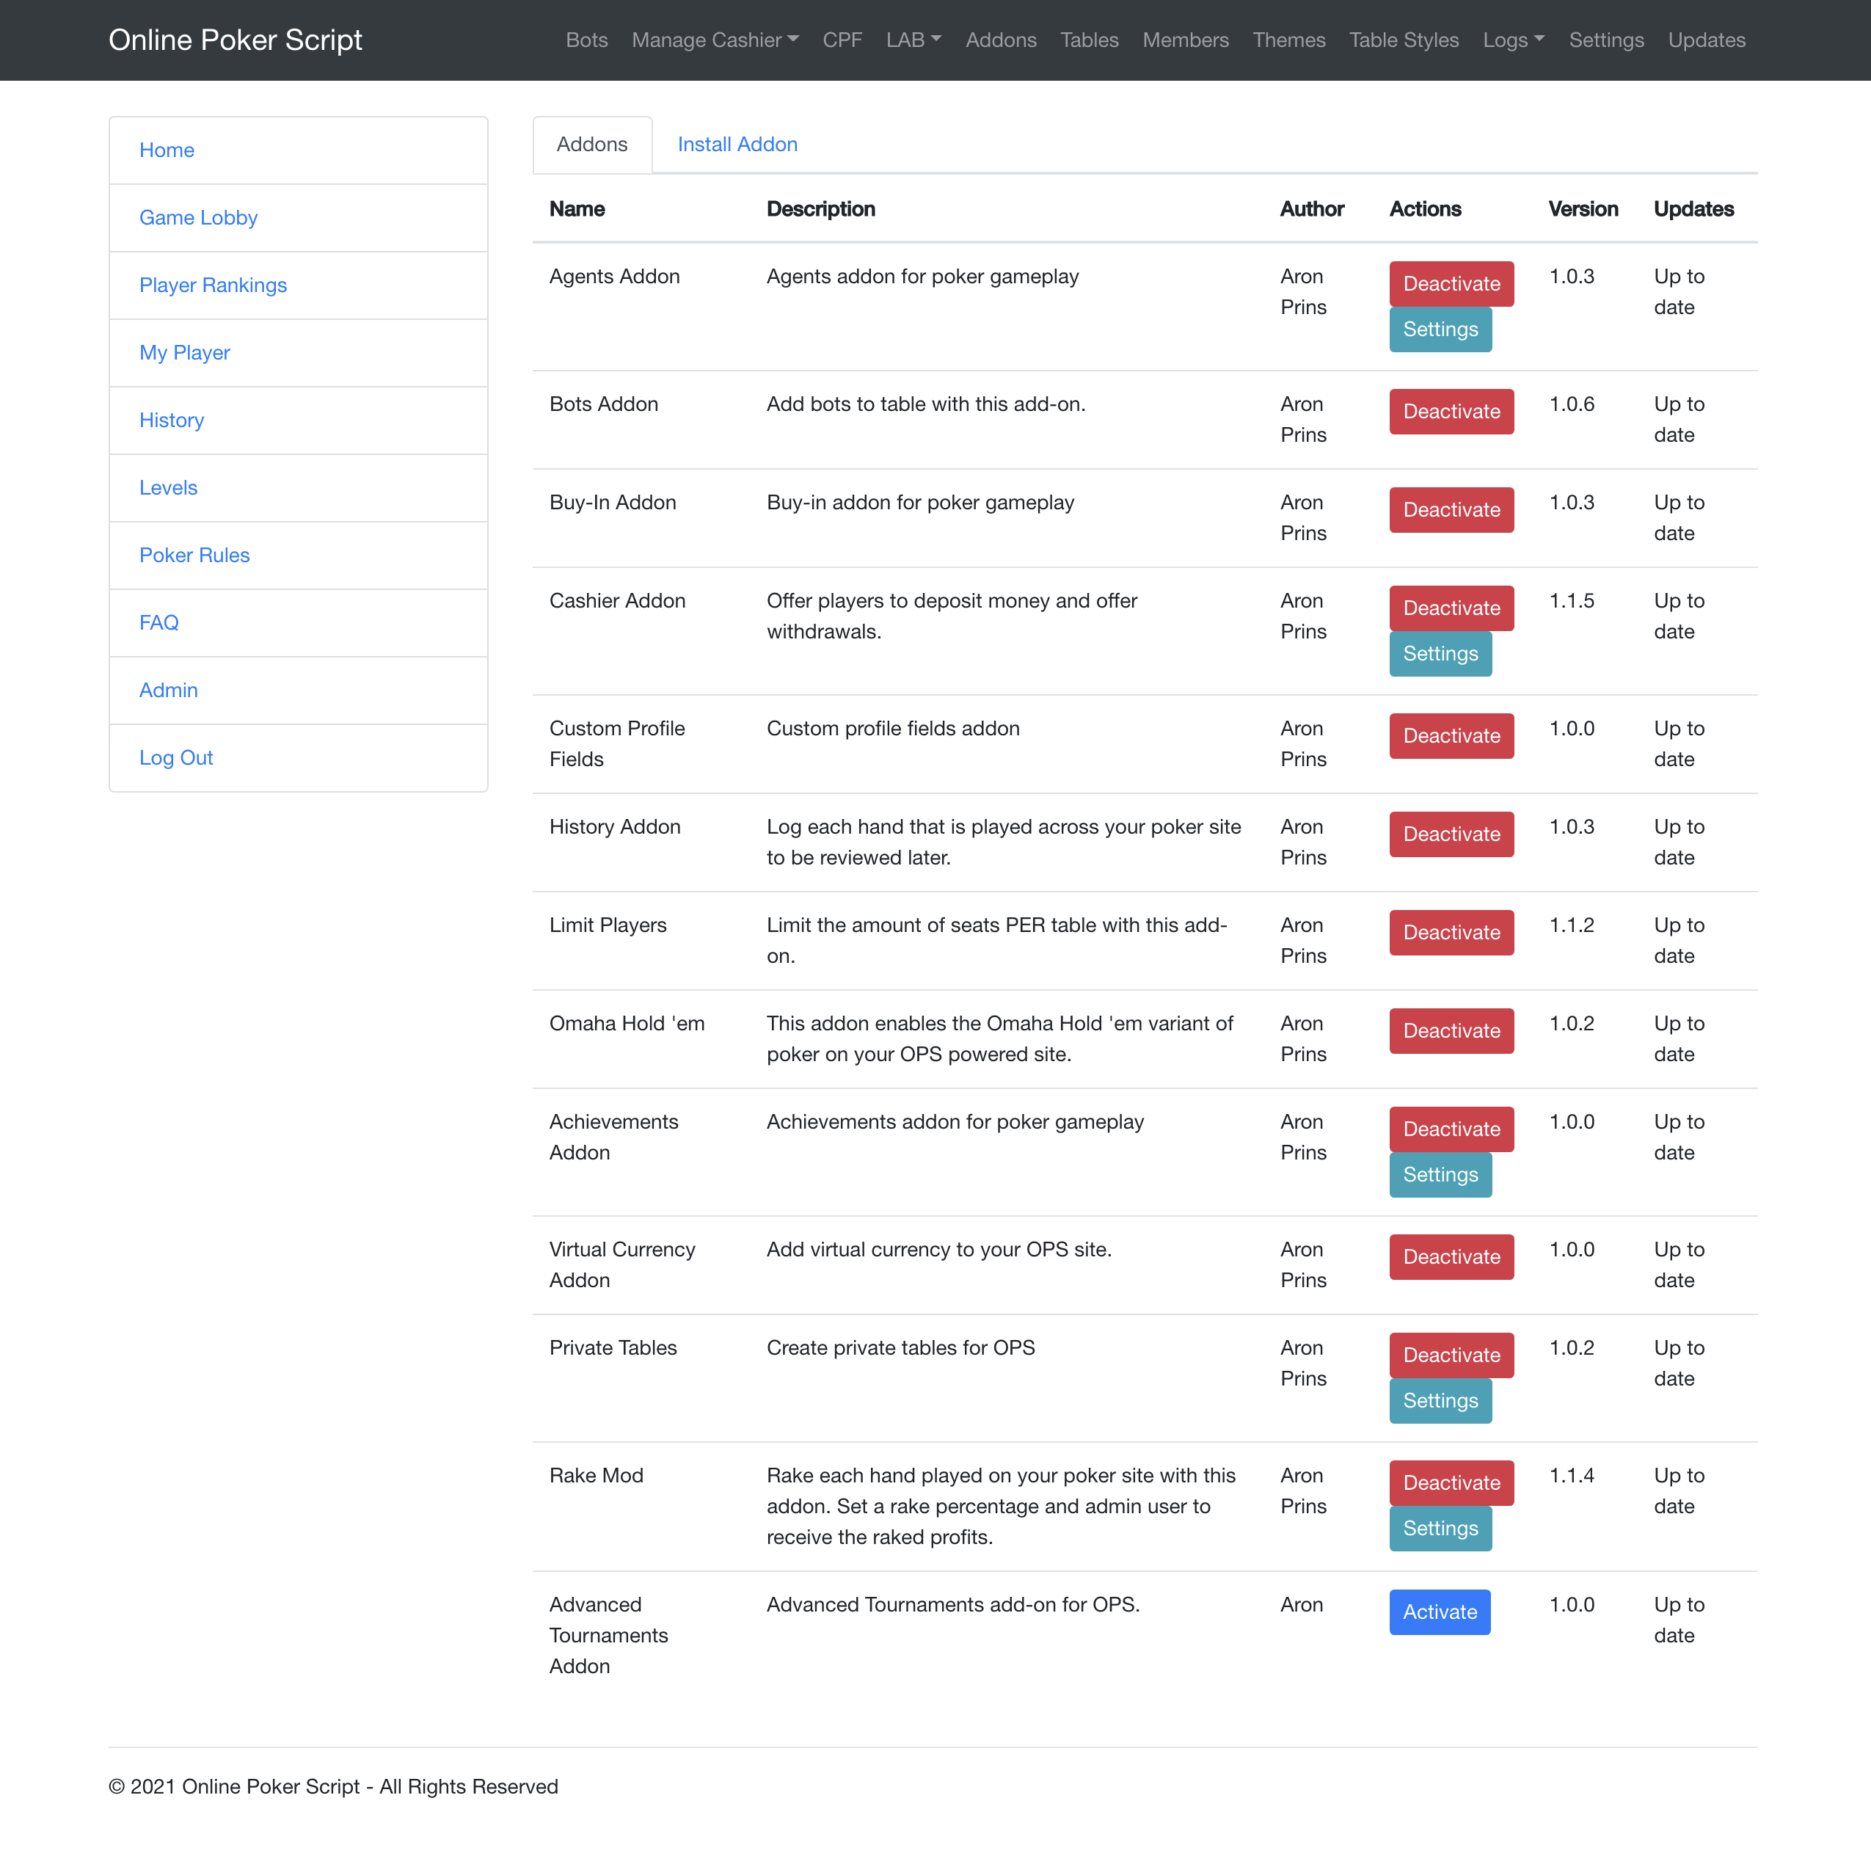Expand the LAB dropdown in navbar

[x=913, y=40]
